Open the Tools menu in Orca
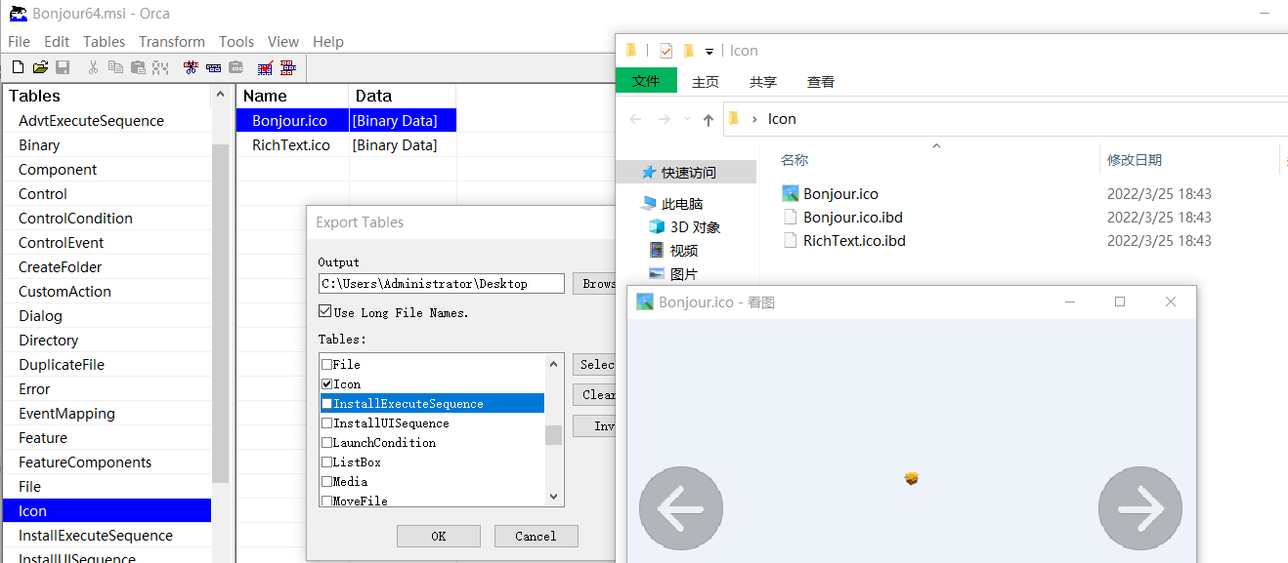The height and width of the screenshot is (563, 1288). (x=236, y=42)
